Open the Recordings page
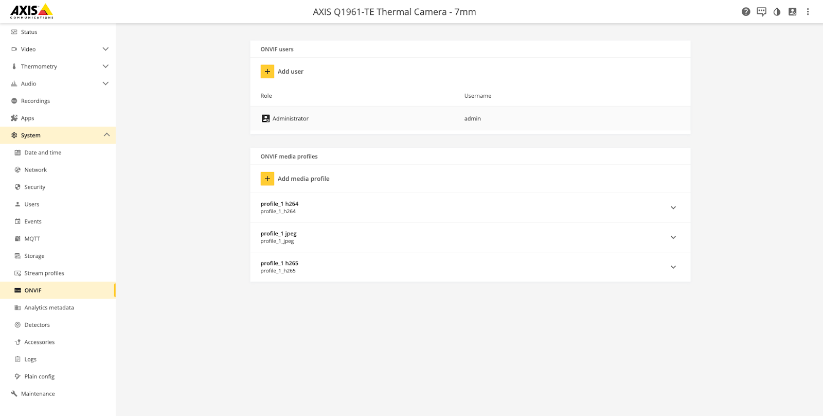Image resolution: width=823 pixels, height=416 pixels. pos(35,101)
